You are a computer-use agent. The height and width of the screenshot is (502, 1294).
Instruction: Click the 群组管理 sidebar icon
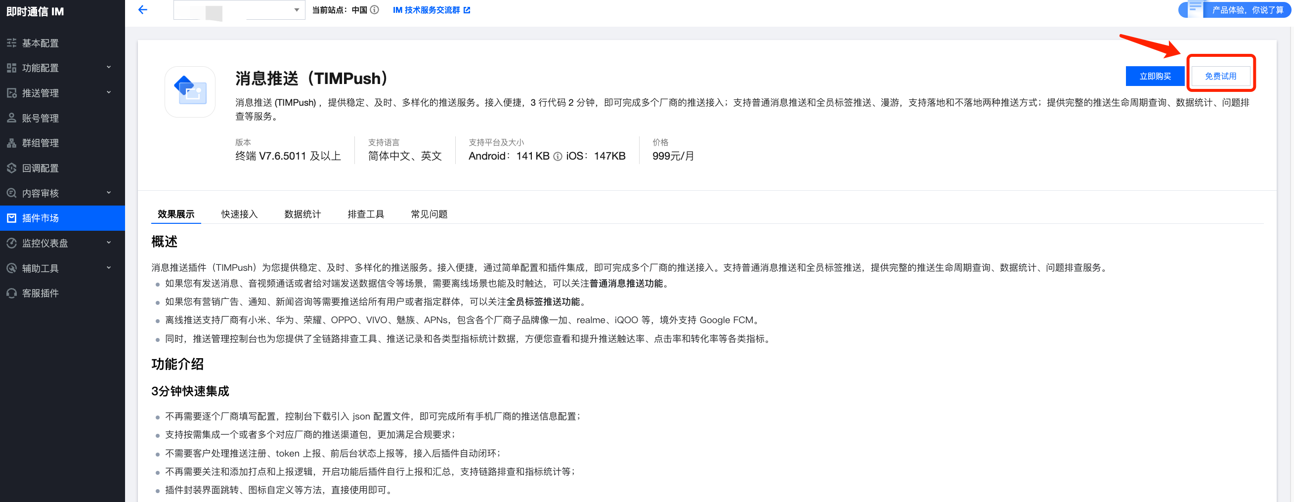click(x=11, y=143)
